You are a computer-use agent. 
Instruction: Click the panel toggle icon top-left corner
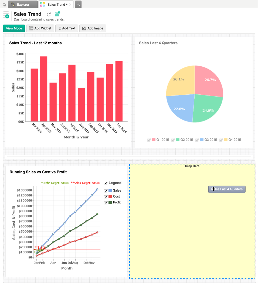pos(4,4)
